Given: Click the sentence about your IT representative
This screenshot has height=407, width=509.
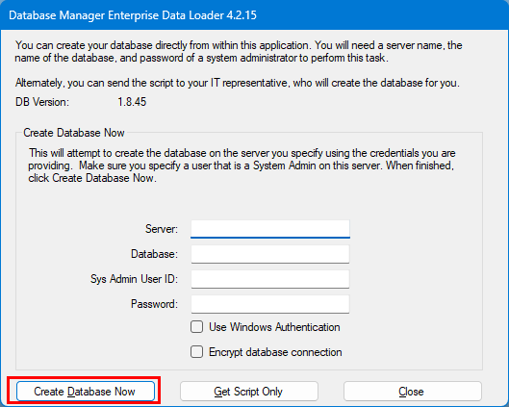Looking at the screenshot, I should (x=238, y=83).
